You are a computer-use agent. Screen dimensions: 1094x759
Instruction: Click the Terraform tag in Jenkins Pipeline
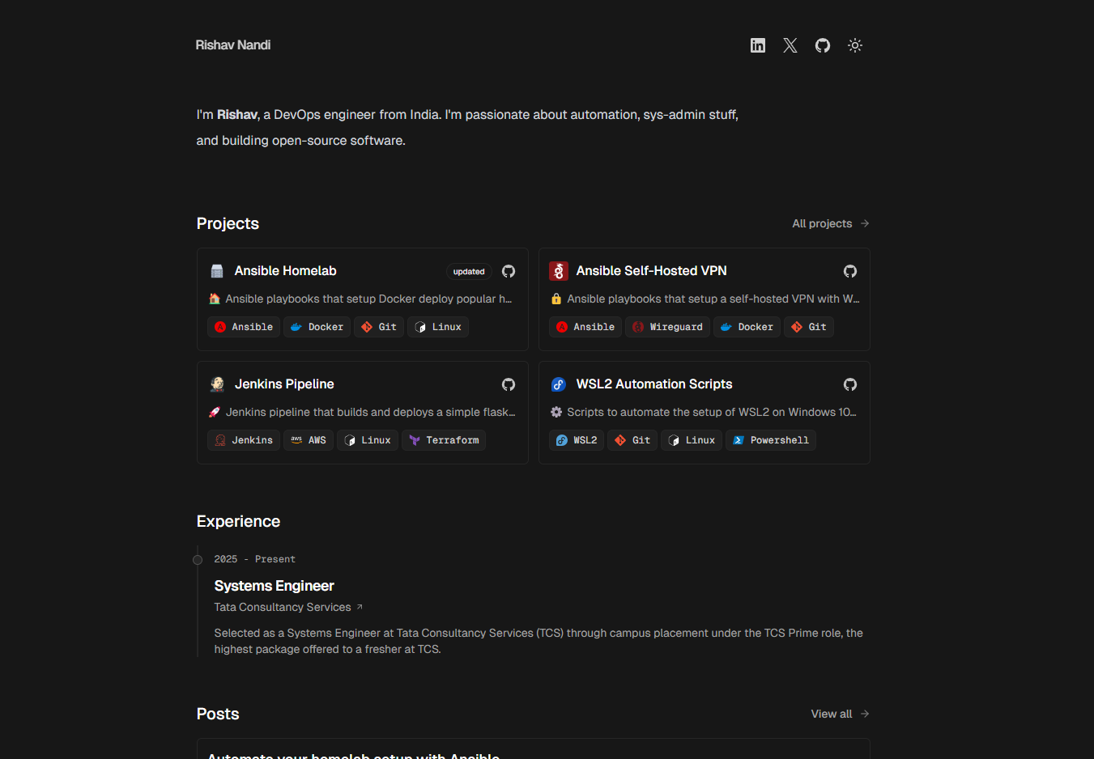click(444, 440)
